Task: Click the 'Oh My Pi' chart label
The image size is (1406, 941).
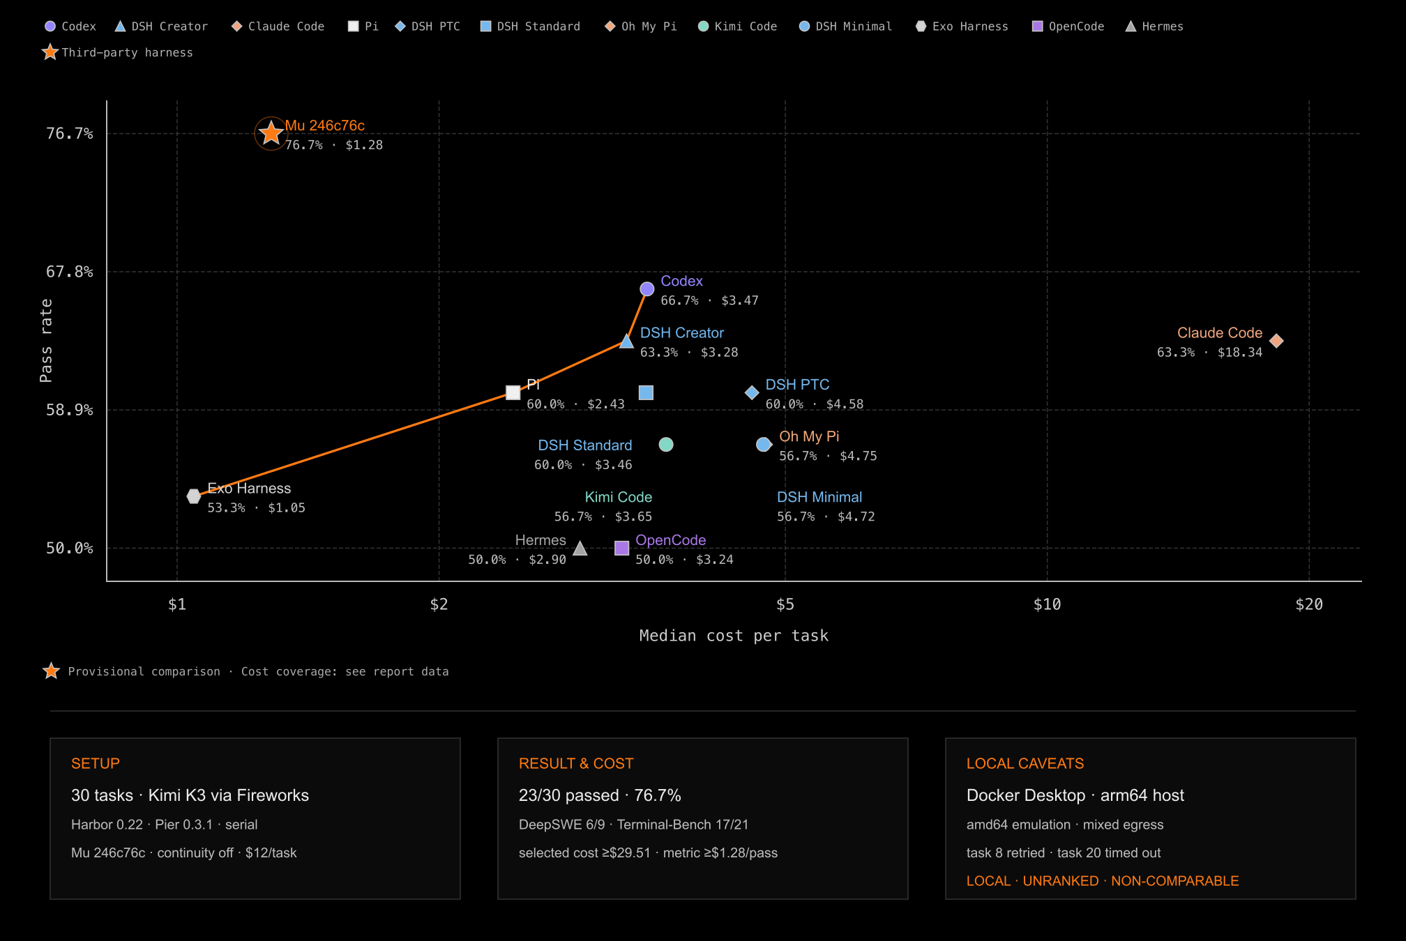Action: (809, 436)
